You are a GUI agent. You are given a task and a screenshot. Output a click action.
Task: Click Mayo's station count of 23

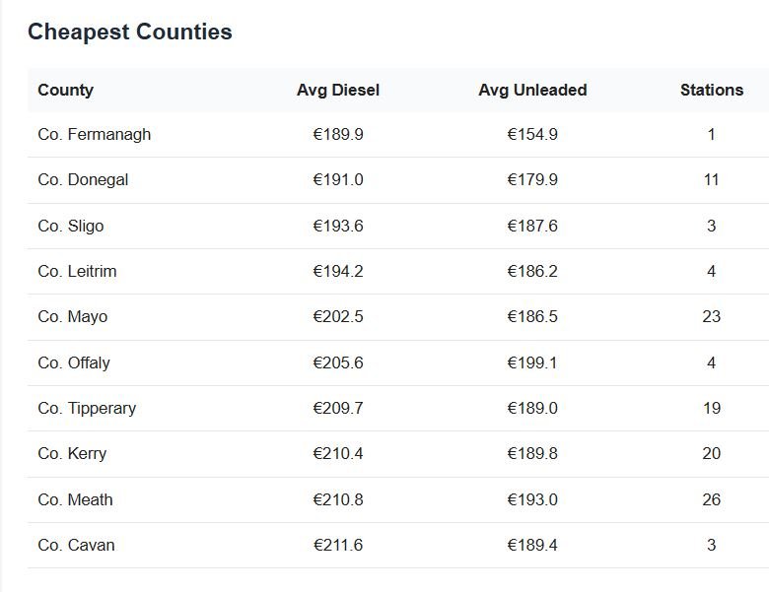point(711,316)
